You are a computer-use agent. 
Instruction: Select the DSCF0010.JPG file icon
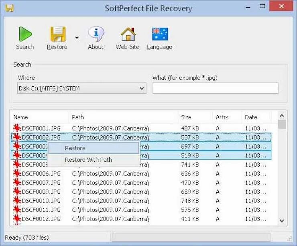[17, 201]
